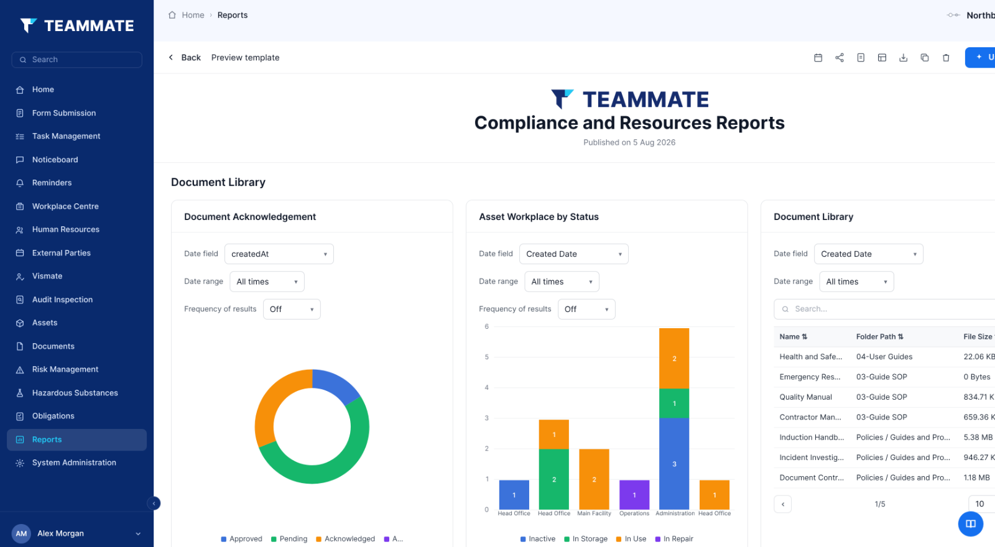Open the layout template icon
This screenshot has width=995, height=547.
[882, 58]
